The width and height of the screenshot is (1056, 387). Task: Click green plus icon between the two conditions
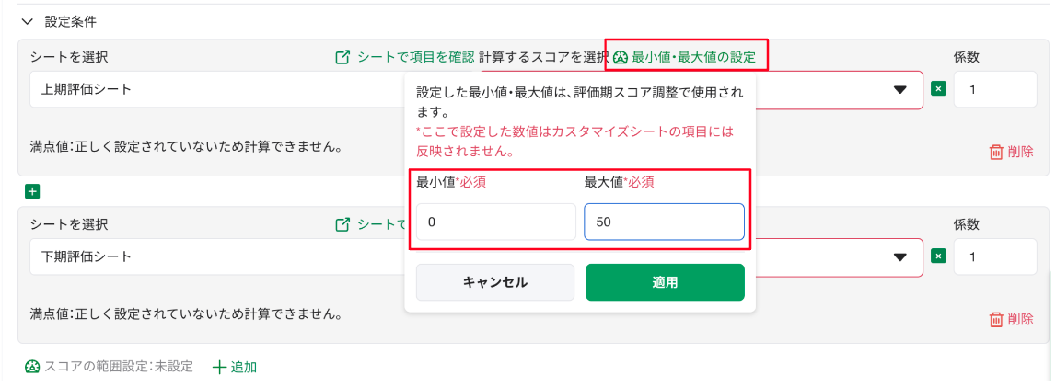point(31,191)
